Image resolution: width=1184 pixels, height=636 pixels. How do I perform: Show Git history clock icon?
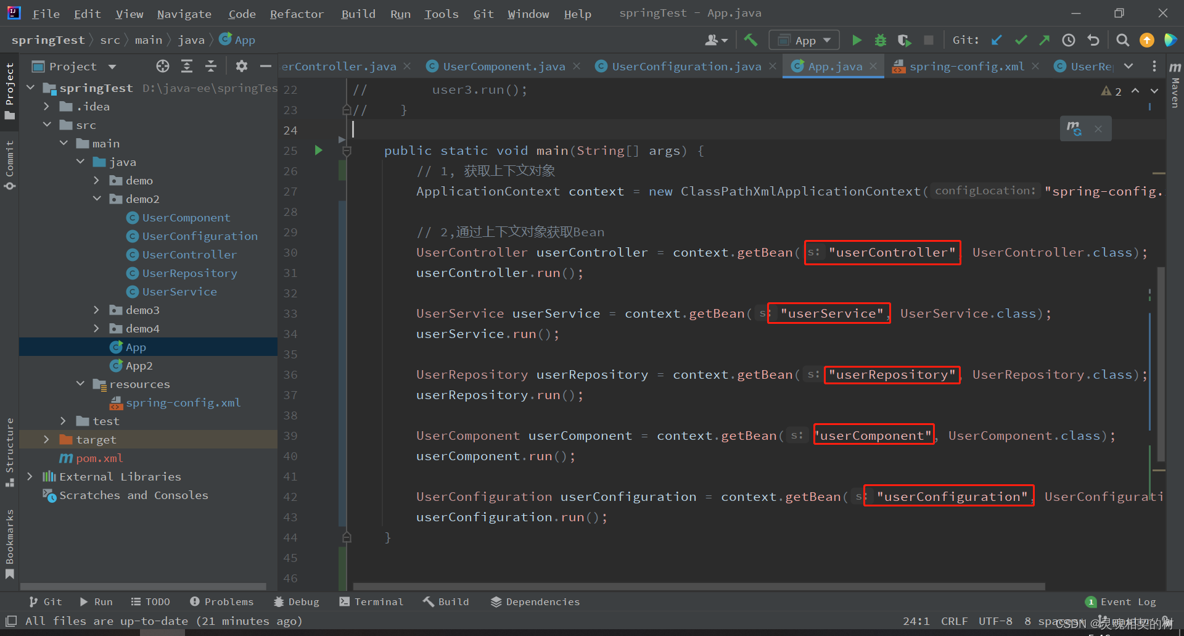point(1069,40)
